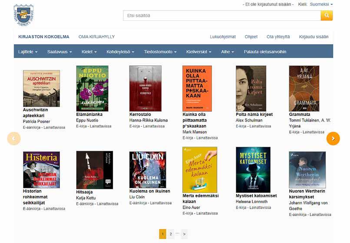The image size is (350, 243).
Task: Open the Tiedostomuoto dropdown
Action: tap(160, 52)
